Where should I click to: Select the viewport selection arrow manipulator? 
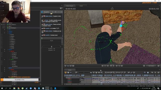tap(65, 66)
